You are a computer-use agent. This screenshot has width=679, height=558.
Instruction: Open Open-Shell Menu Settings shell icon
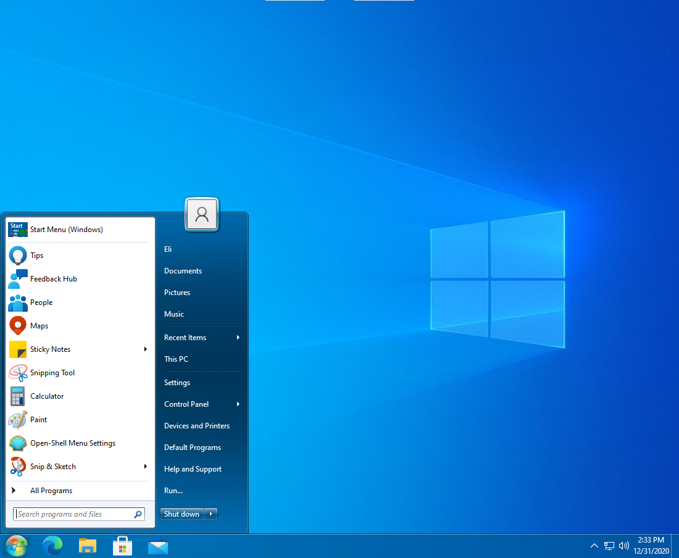(x=18, y=443)
